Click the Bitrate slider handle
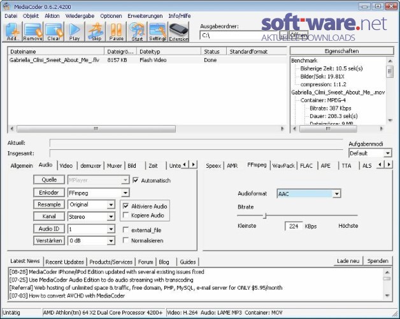This screenshot has width=400, height=319. pyautogui.click(x=265, y=216)
